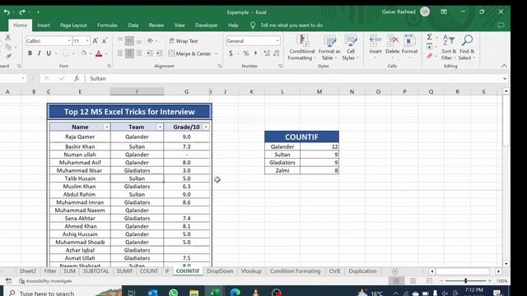
Task: Switch to the Insert ribbon tab
Action: (x=44, y=25)
